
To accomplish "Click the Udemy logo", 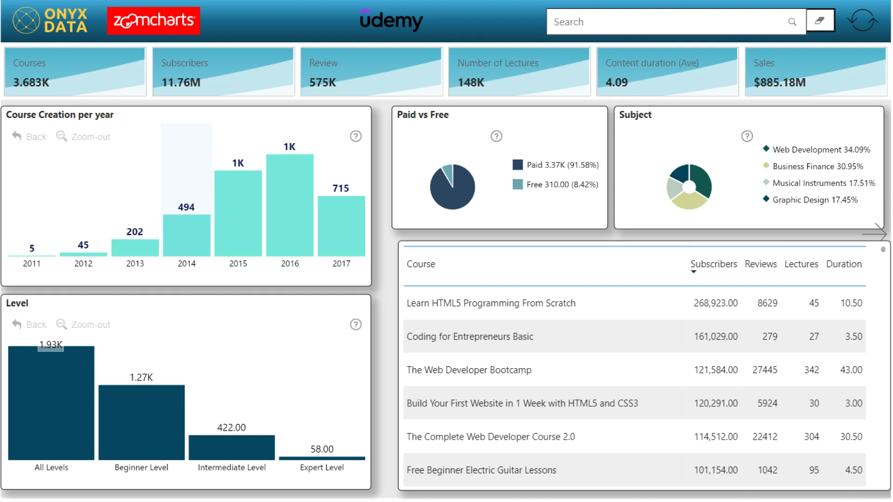I will pyautogui.click(x=391, y=20).
